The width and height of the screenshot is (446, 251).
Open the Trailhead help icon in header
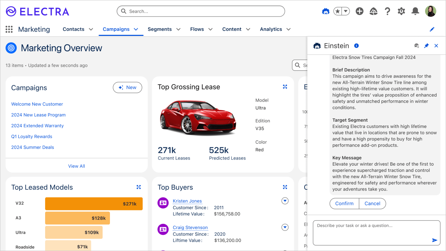[x=373, y=11]
